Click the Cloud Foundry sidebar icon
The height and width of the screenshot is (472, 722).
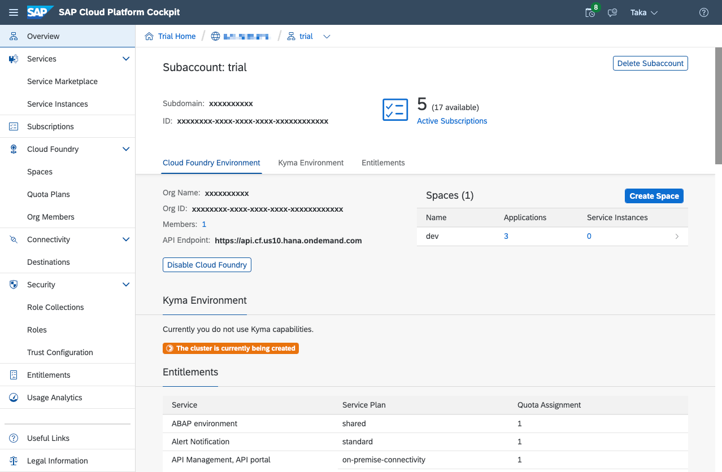click(14, 149)
